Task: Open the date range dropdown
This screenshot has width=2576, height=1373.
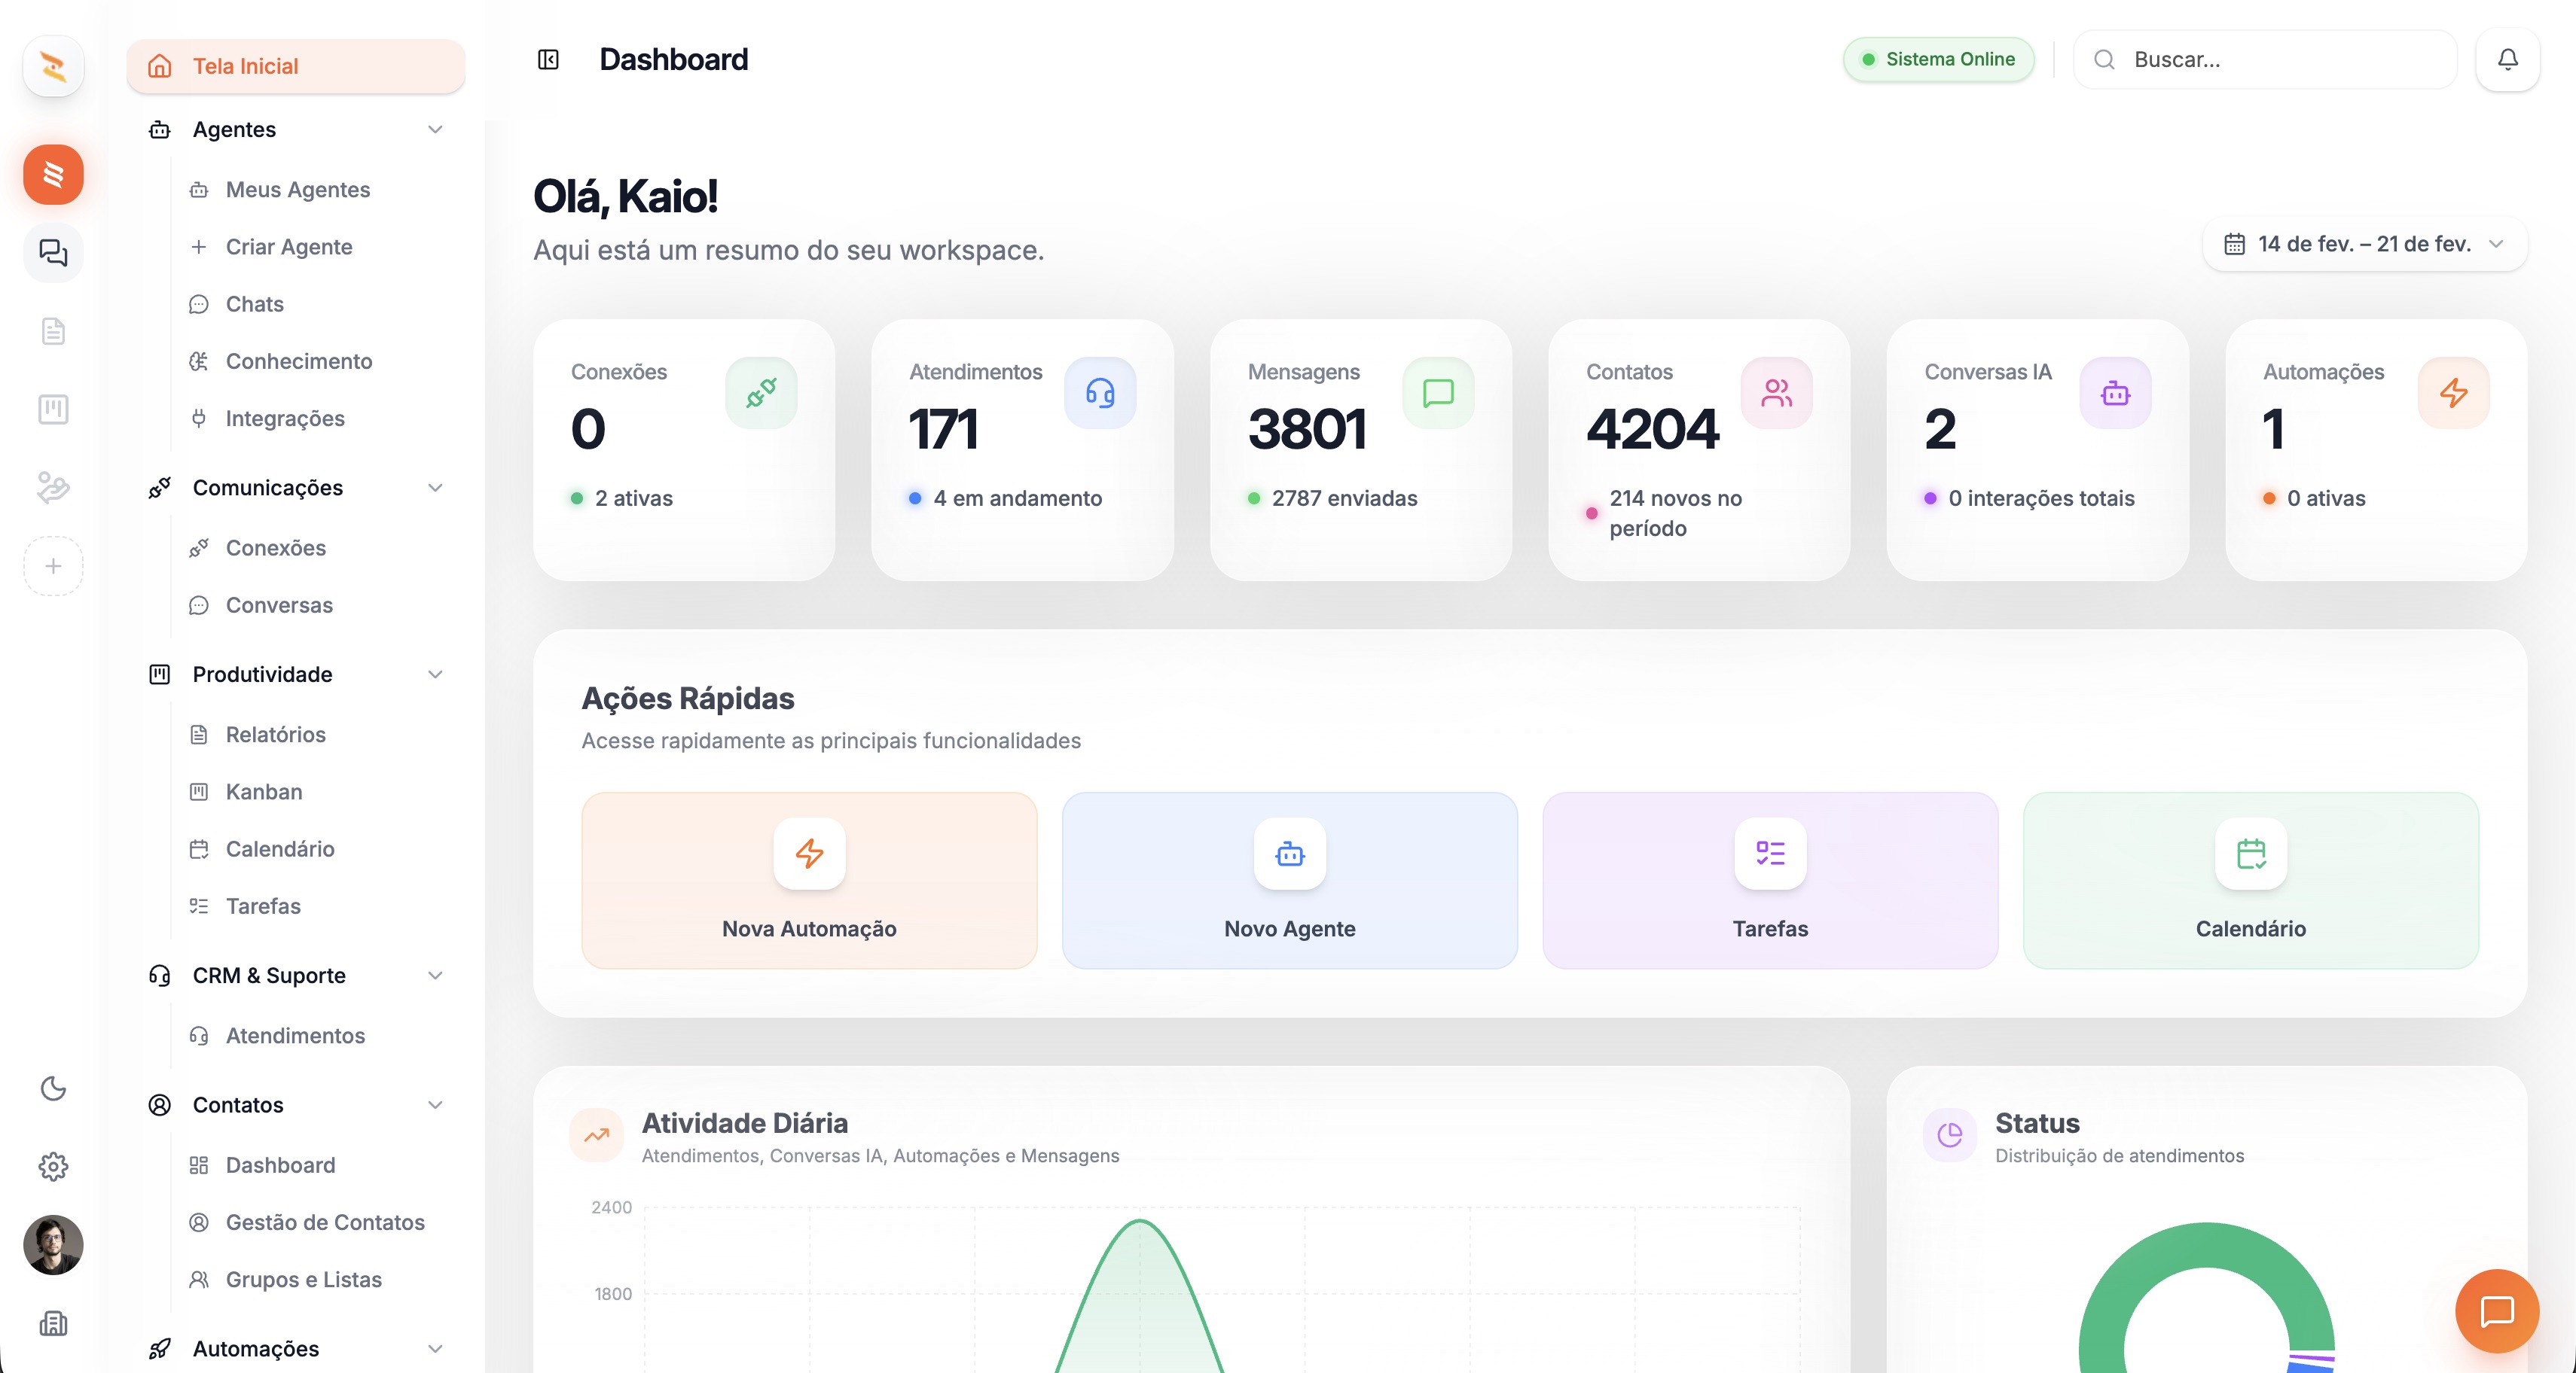Action: [2364, 244]
